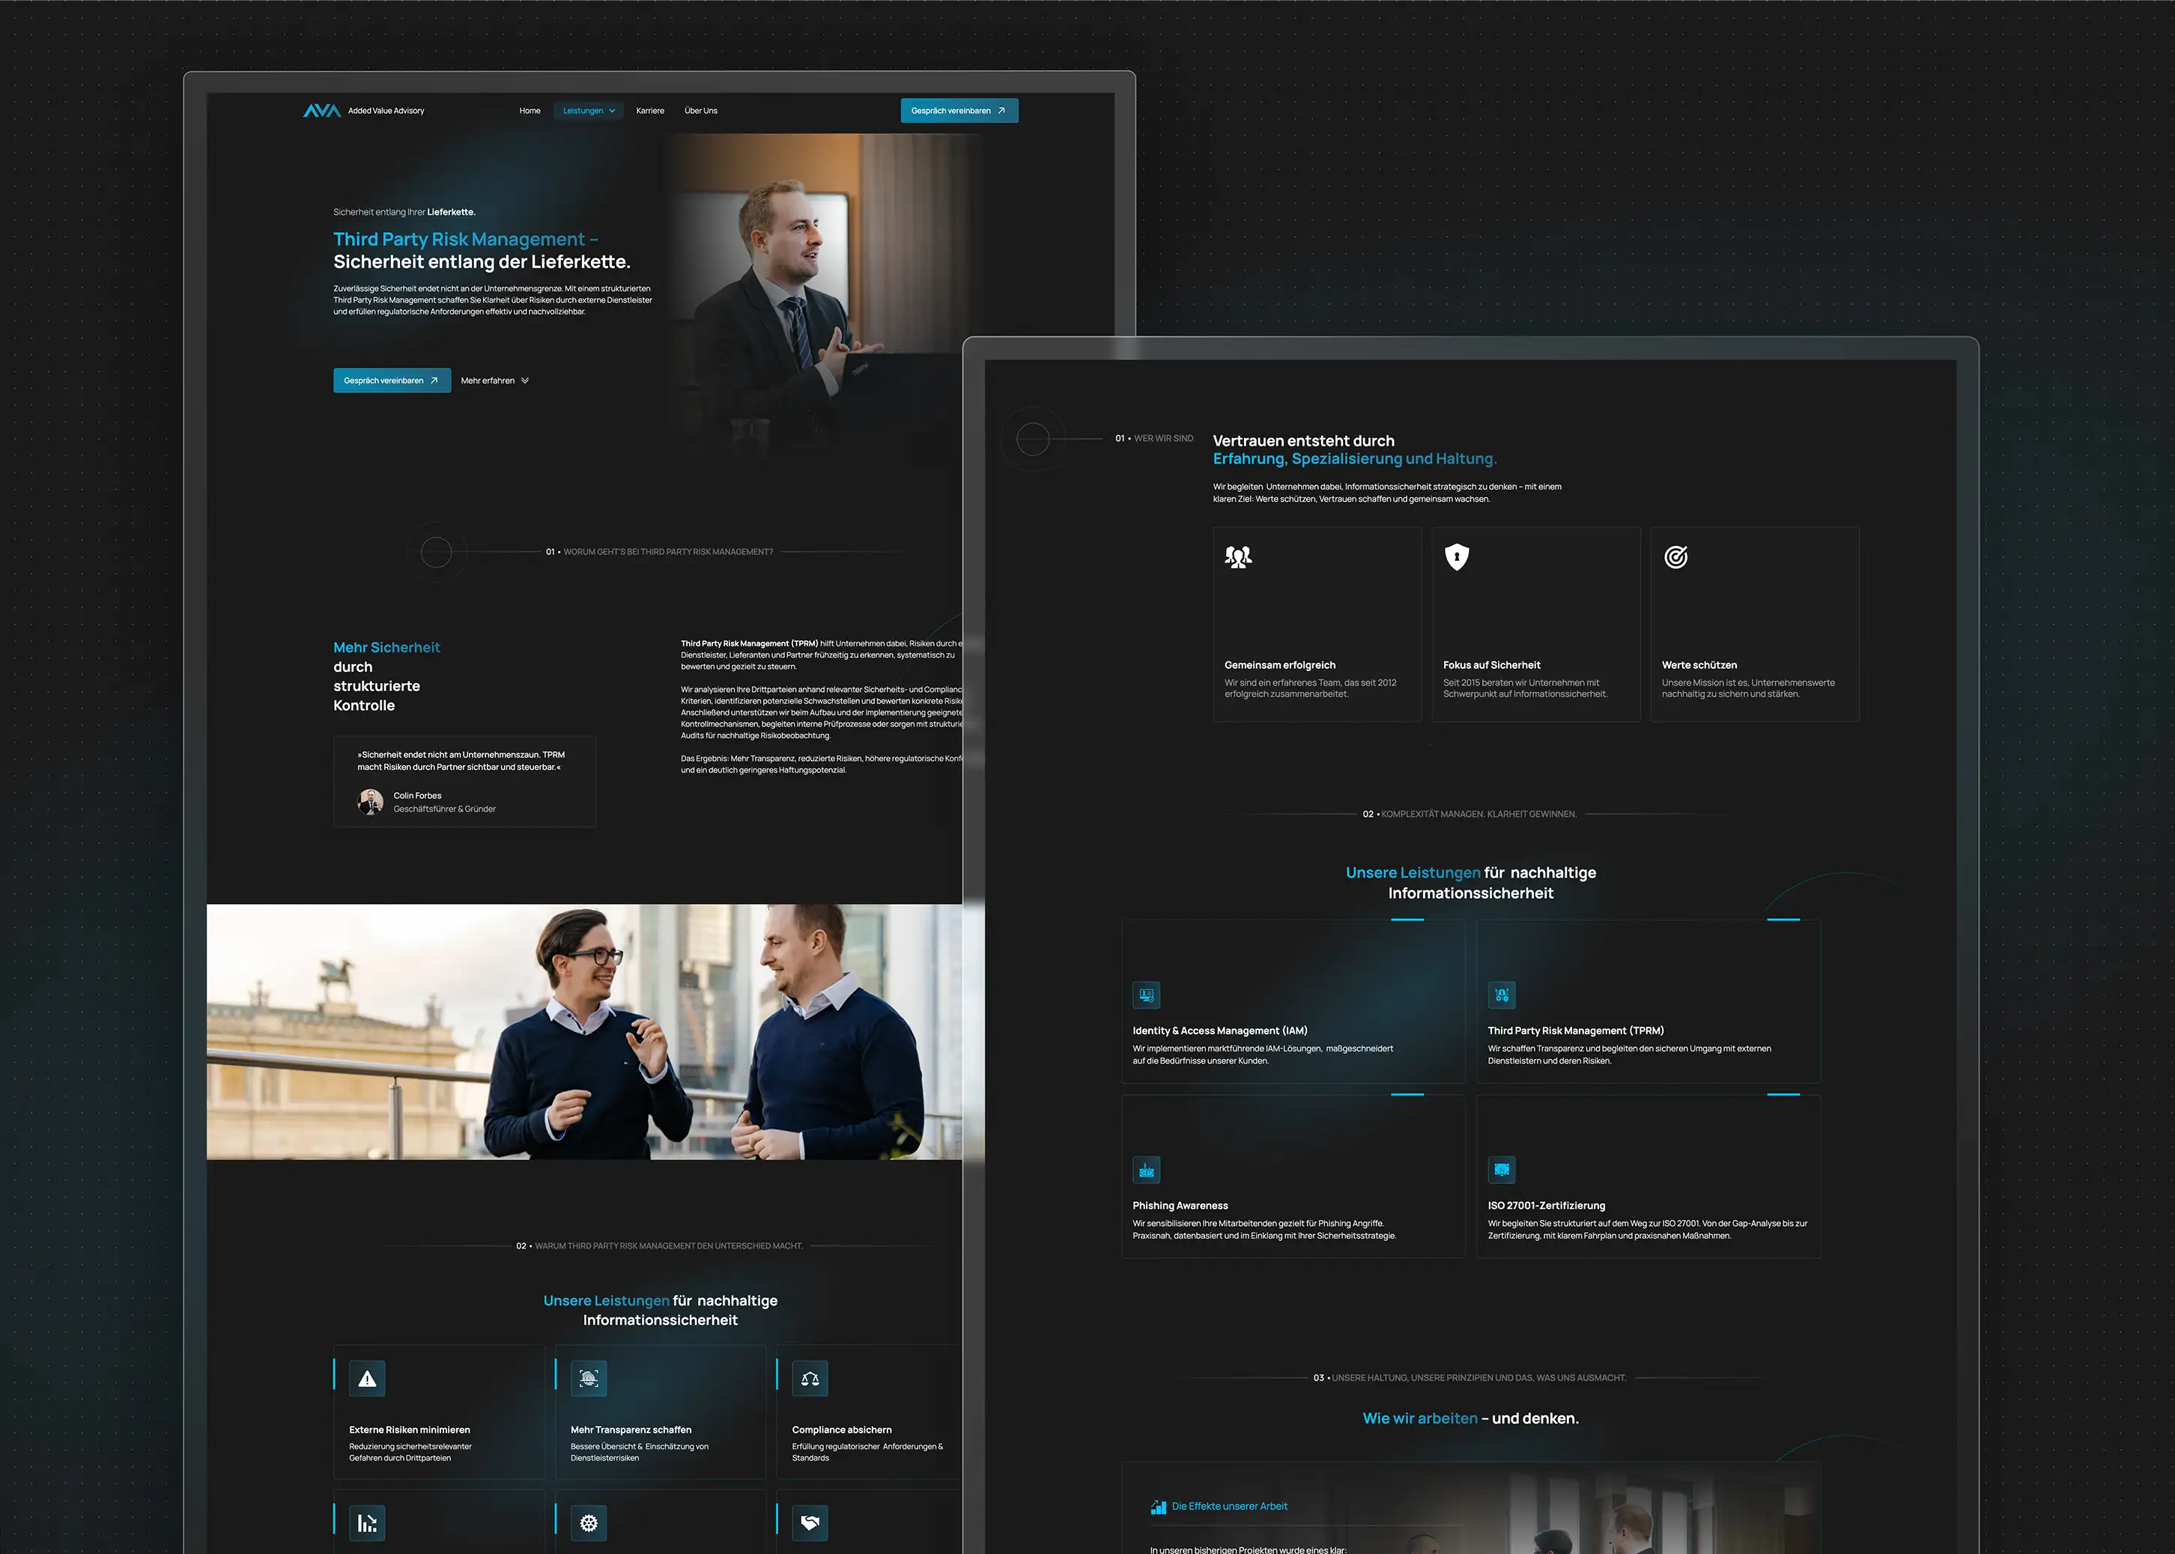Expand the Mehr erfahren chevron link
This screenshot has height=1554, width=2175.
(x=495, y=381)
